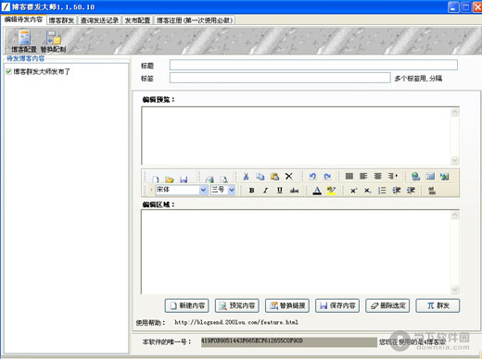Maximize the 博客群发大师 window

465,7
